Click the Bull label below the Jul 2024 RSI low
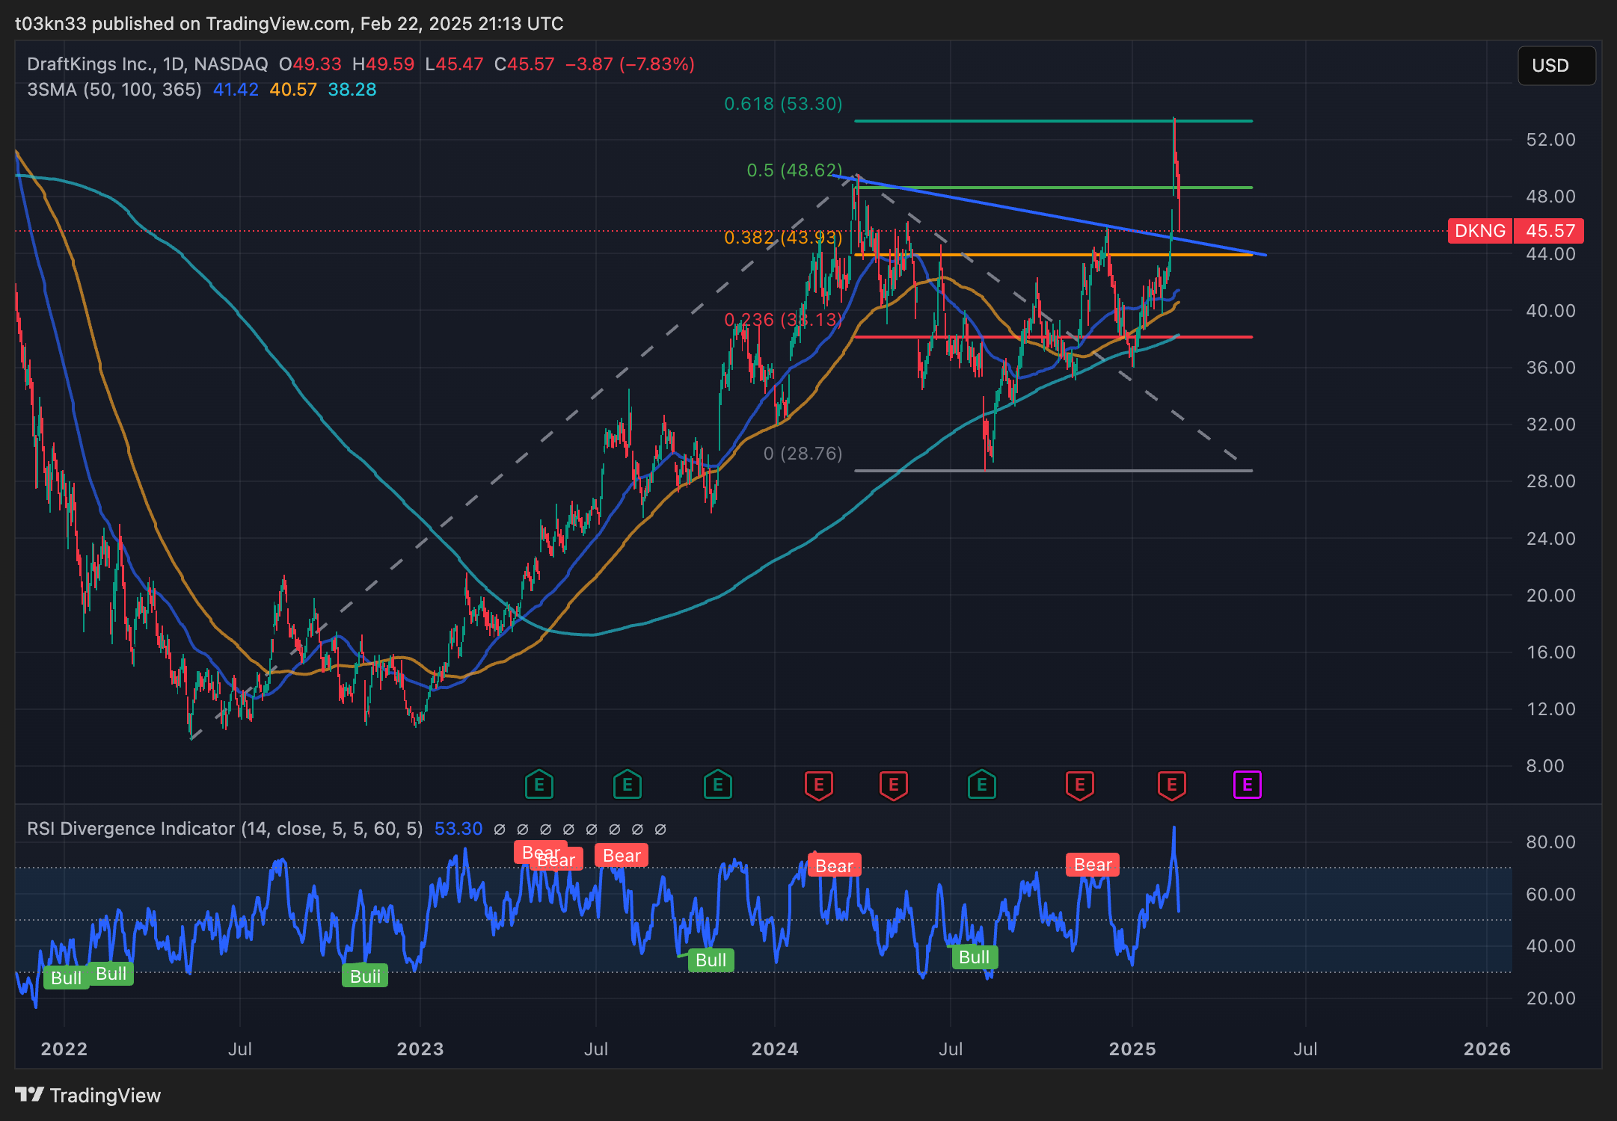This screenshot has height=1121, width=1617. pos(974,957)
